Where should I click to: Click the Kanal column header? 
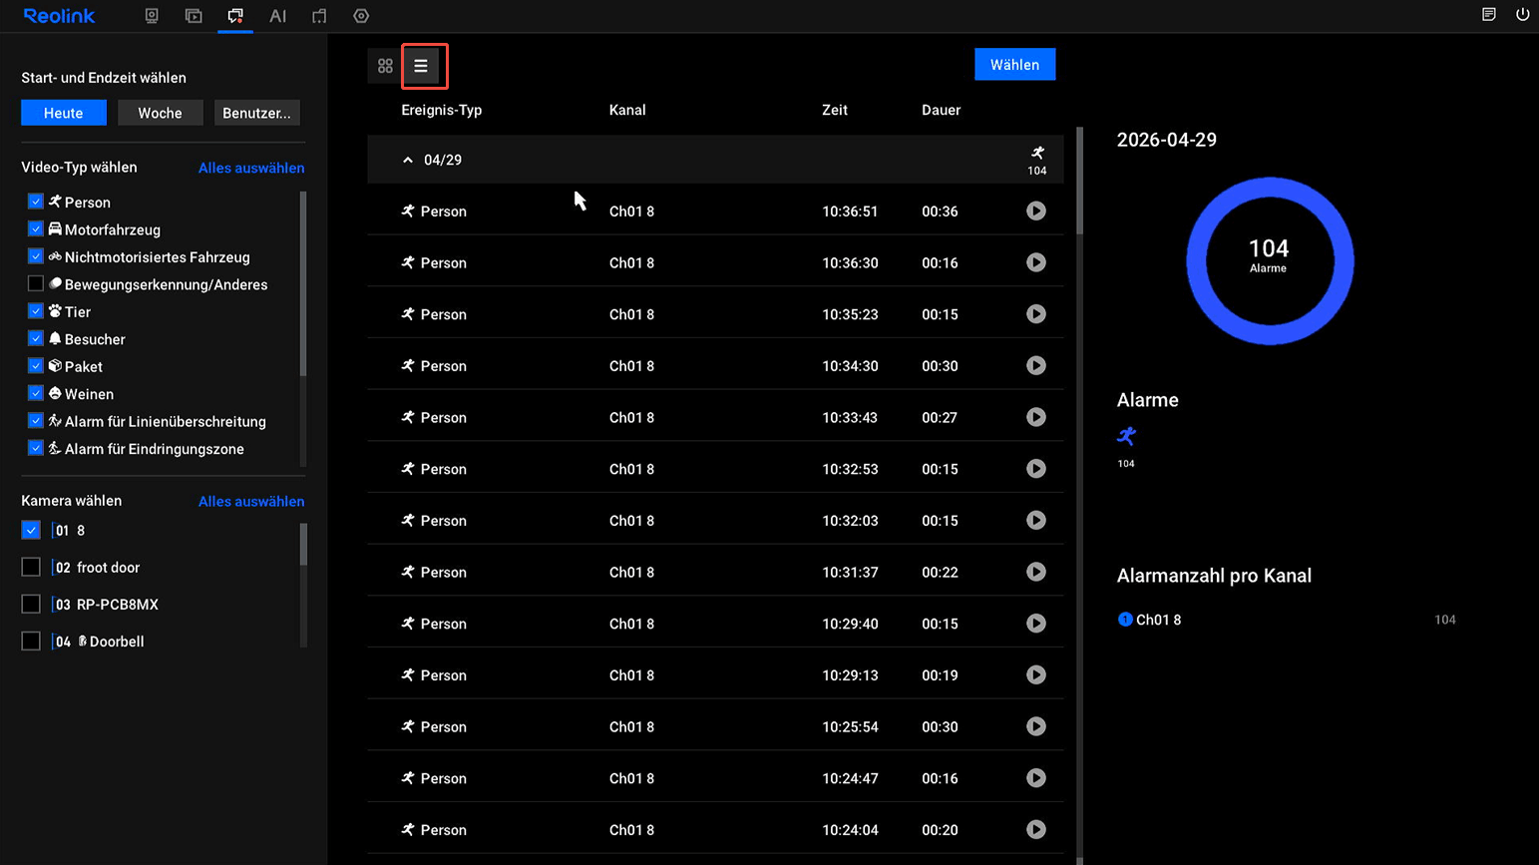click(627, 110)
